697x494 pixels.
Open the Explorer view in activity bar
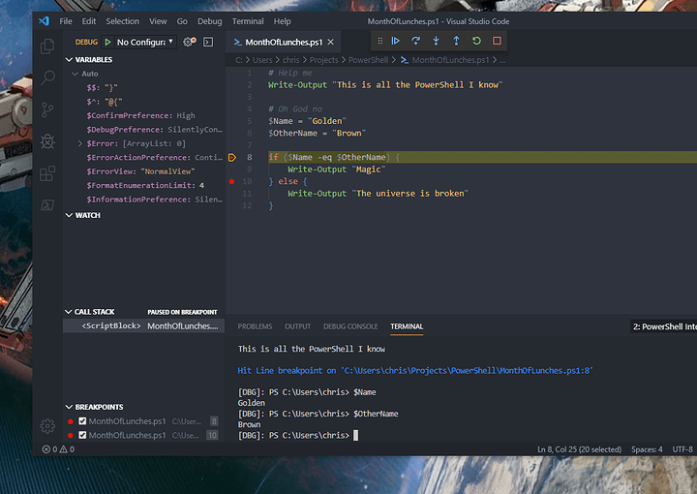[47, 46]
